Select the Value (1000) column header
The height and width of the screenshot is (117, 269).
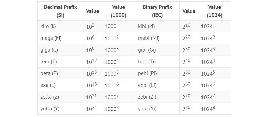pos(118,11)
